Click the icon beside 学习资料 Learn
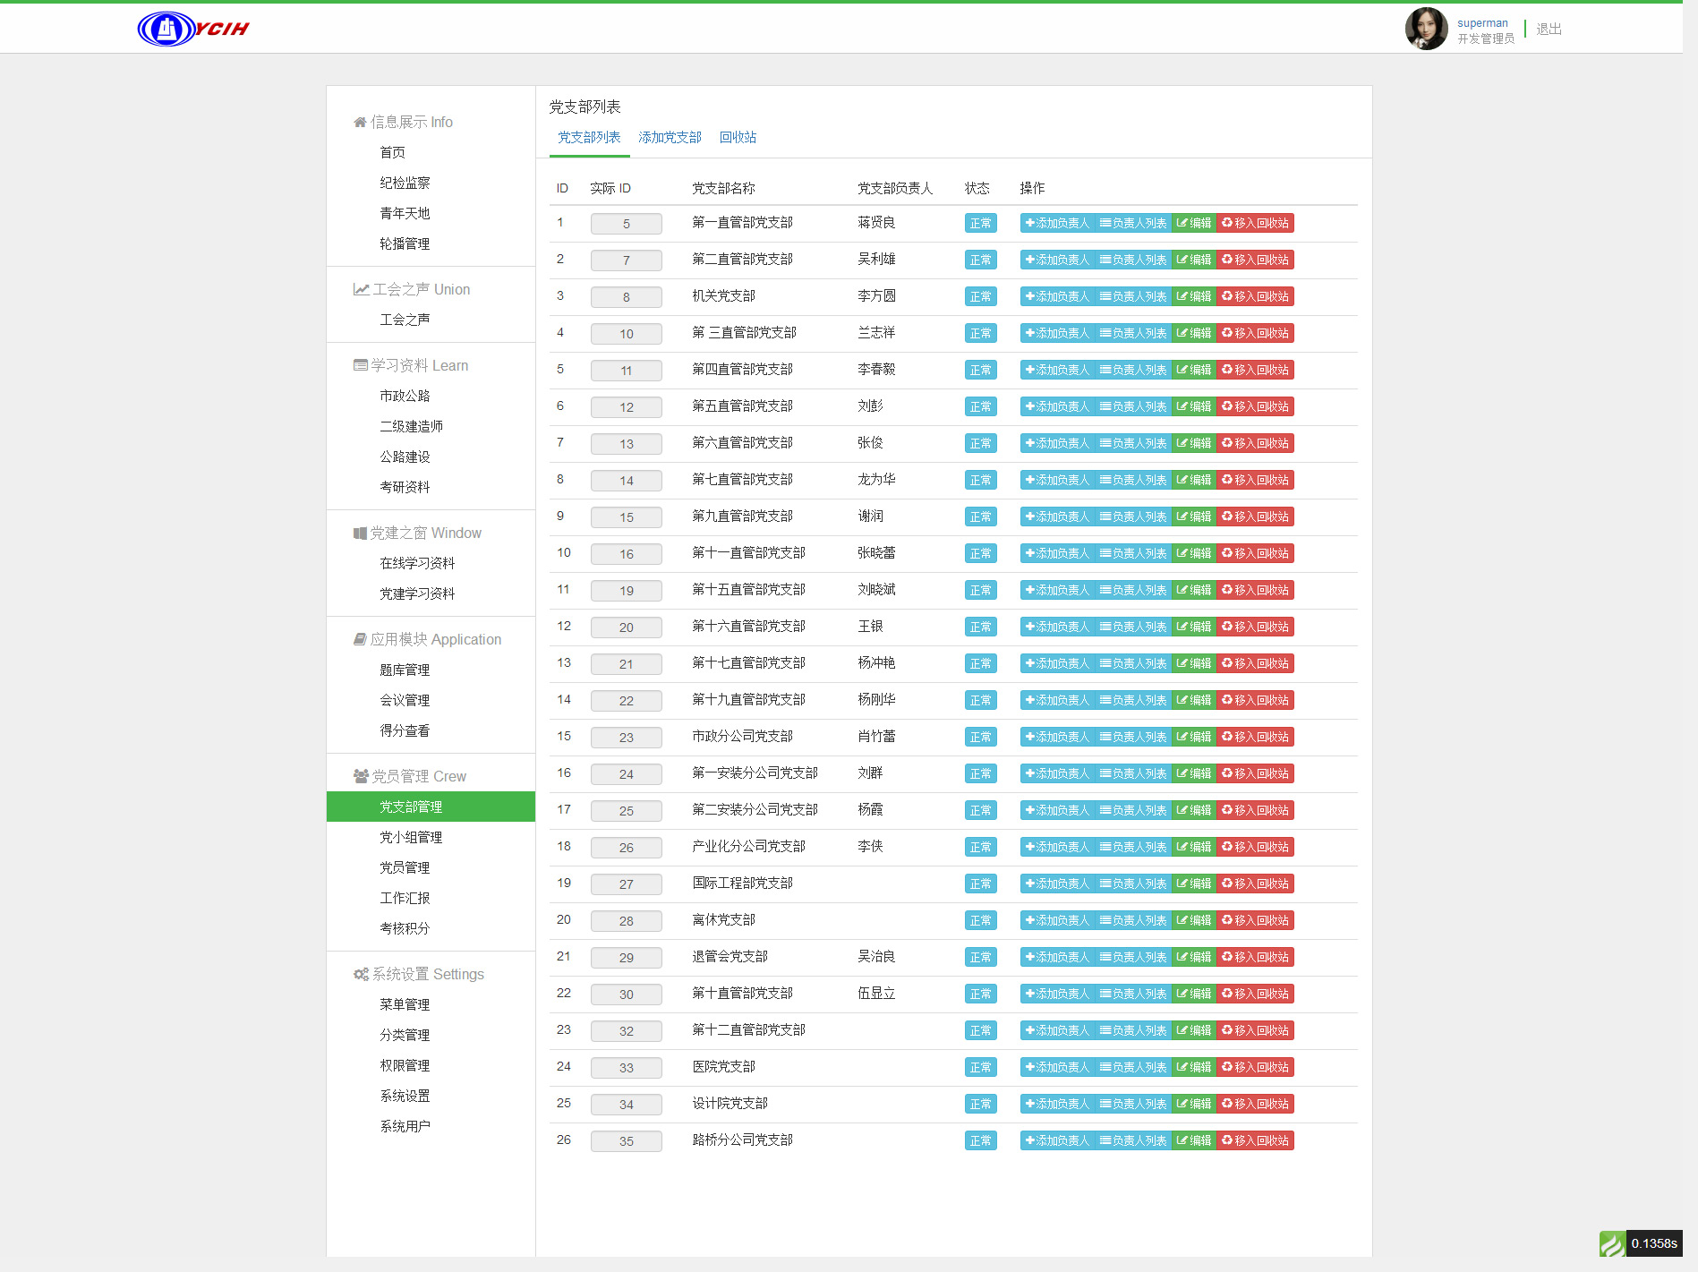The height and width of the screenshot is (1272, 1698). tap(360, 365)
